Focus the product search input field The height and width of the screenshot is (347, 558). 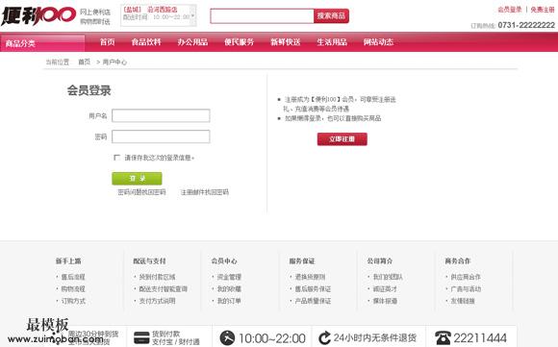[263, 16]
